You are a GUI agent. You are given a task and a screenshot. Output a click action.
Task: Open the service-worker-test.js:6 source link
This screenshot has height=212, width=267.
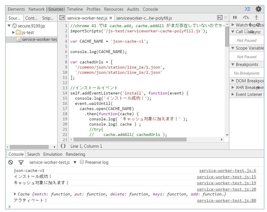[x=228, y=171]
